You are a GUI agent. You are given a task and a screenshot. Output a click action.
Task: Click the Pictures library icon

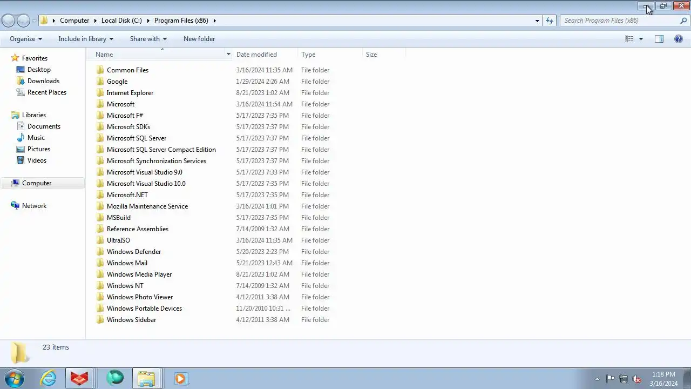pos(21,149)
